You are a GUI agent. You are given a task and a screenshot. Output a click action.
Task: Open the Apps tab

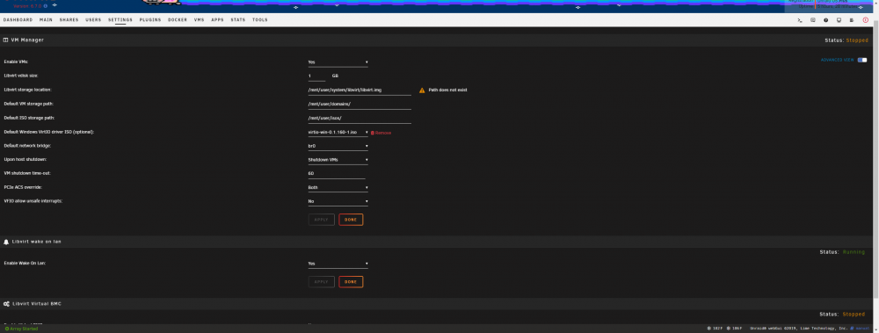(x=217, y=19)
